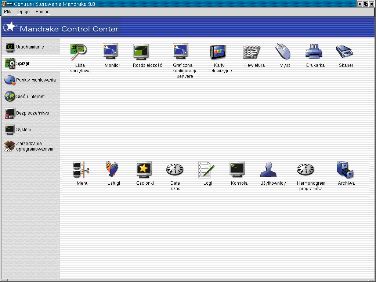Open the Monitor configuration icon
Screen dimensions: 376x282
(110, 51)
